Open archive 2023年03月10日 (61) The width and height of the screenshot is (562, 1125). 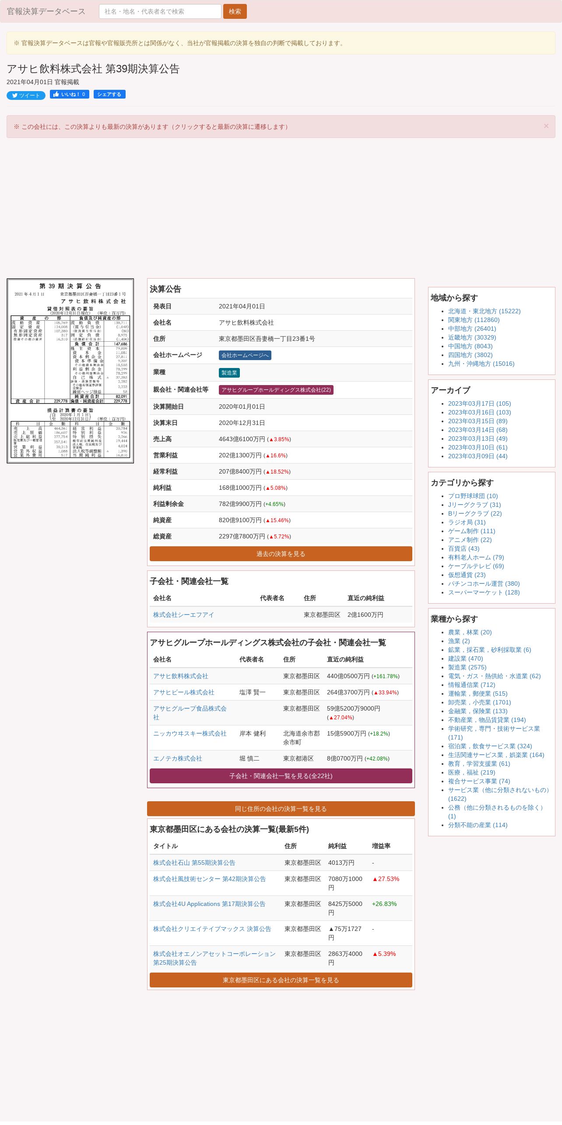click(x=478, y=447)
